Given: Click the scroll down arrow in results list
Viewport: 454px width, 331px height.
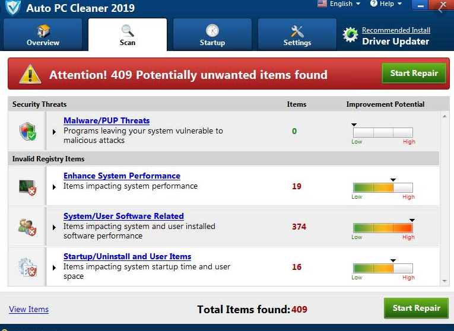Looking at the screenshot, I should (445, 281).
